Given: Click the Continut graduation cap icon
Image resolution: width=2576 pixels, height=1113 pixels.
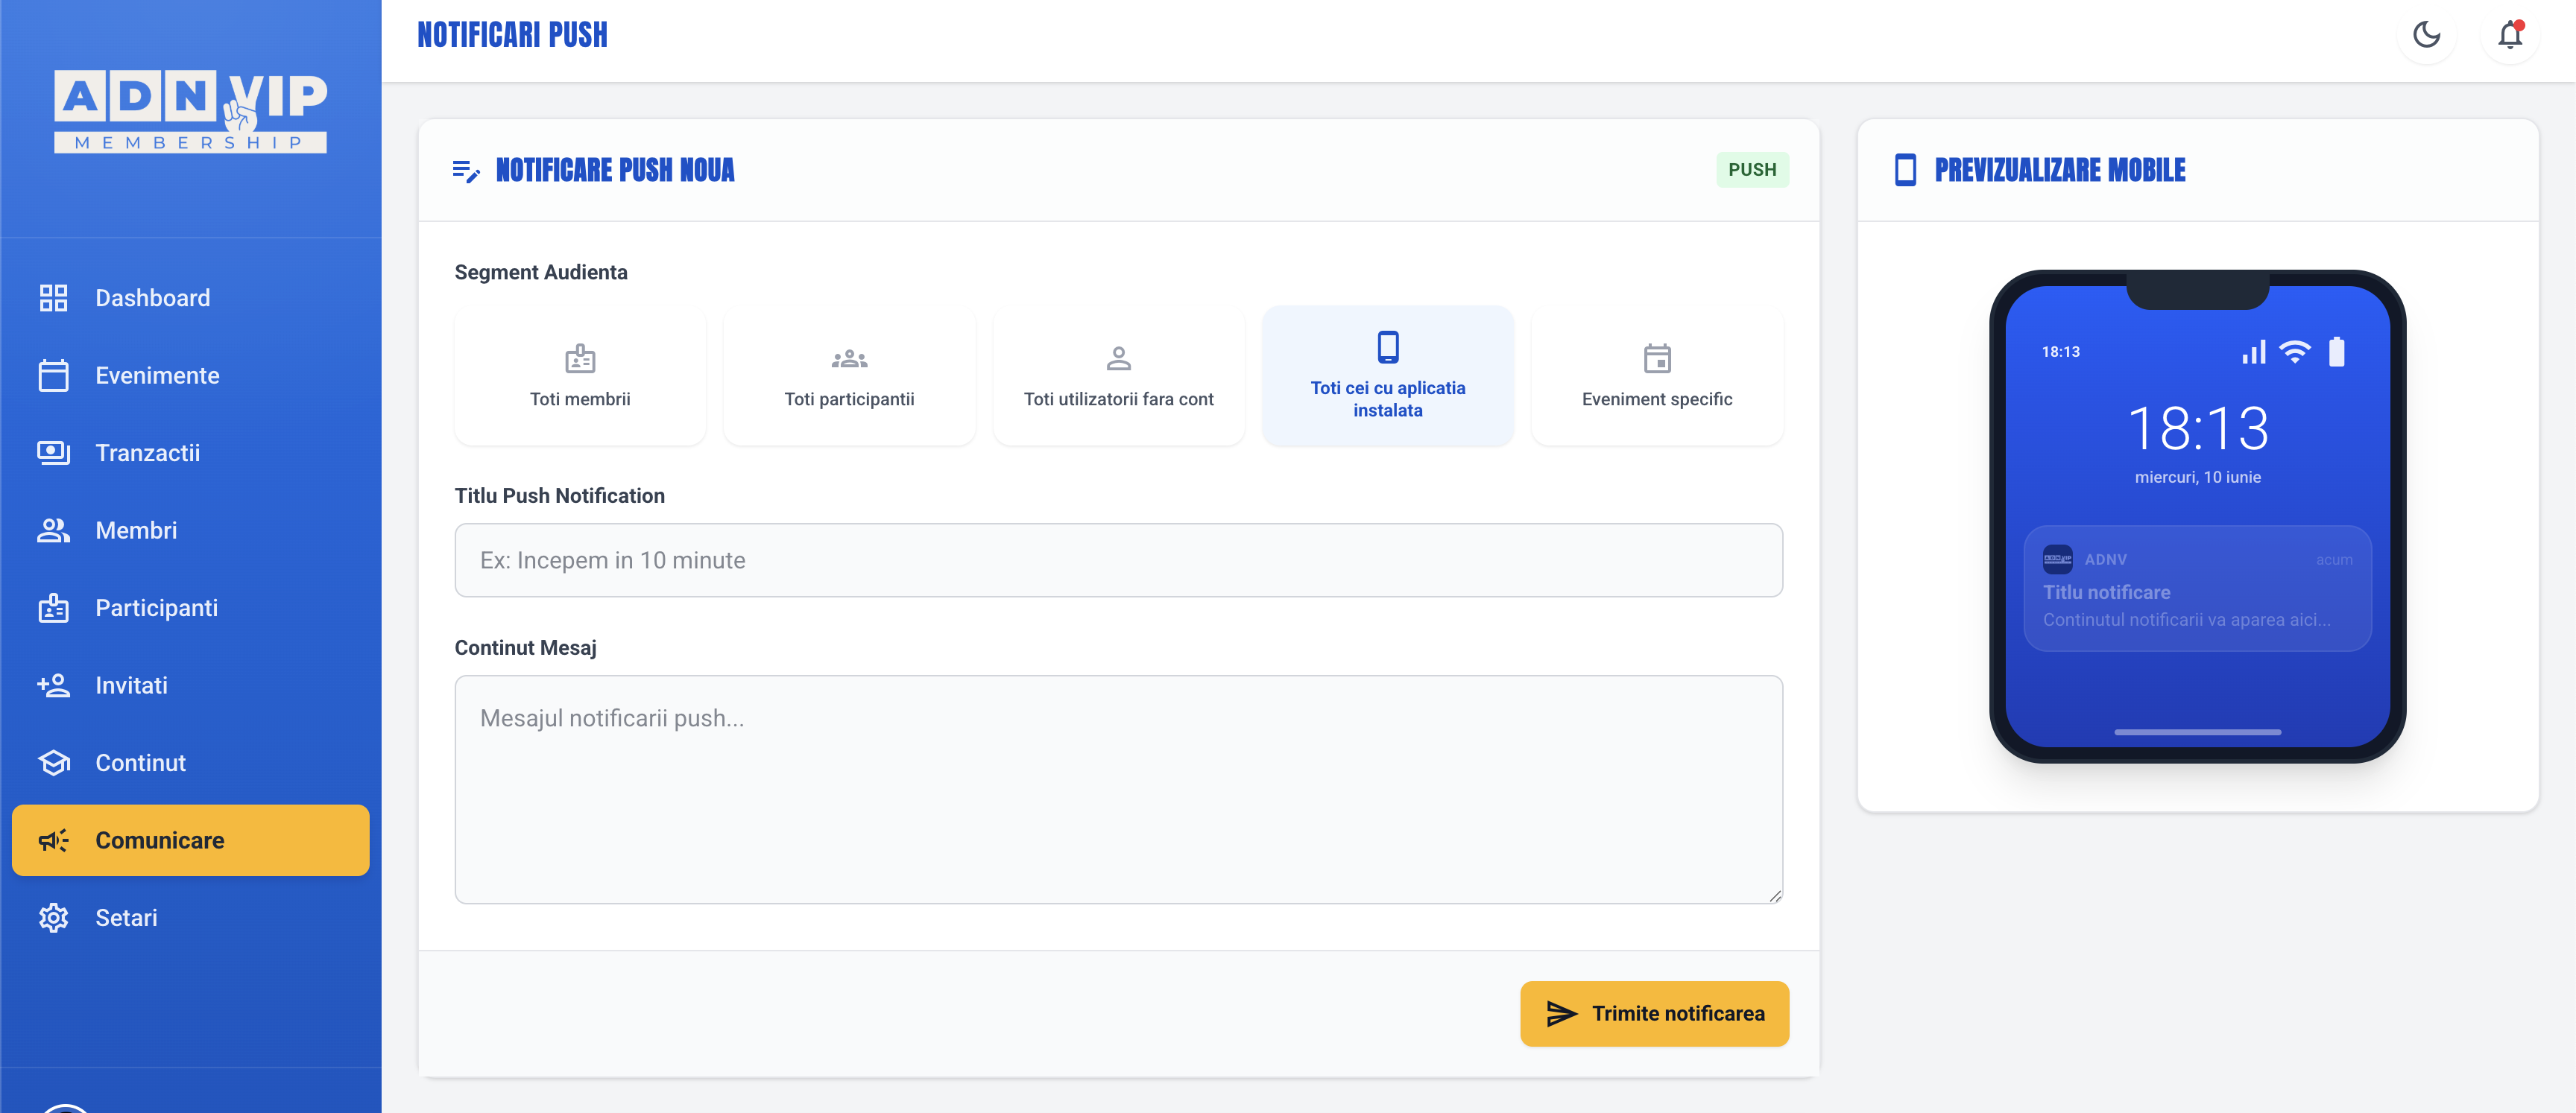Looking at the screenshot, I should point(53,762).
